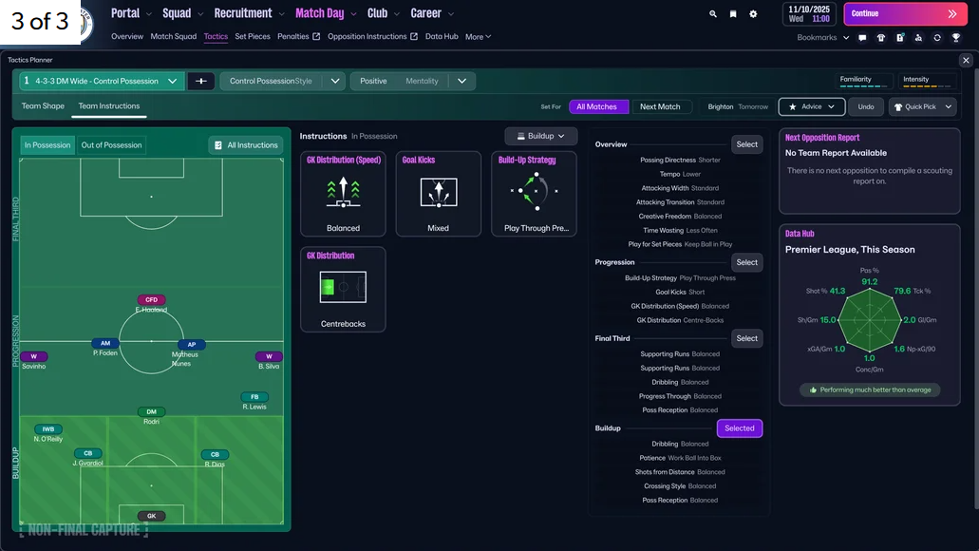Open the Match Day menu
This screenshot has height=551, width=979.
[x=326, y=13]
